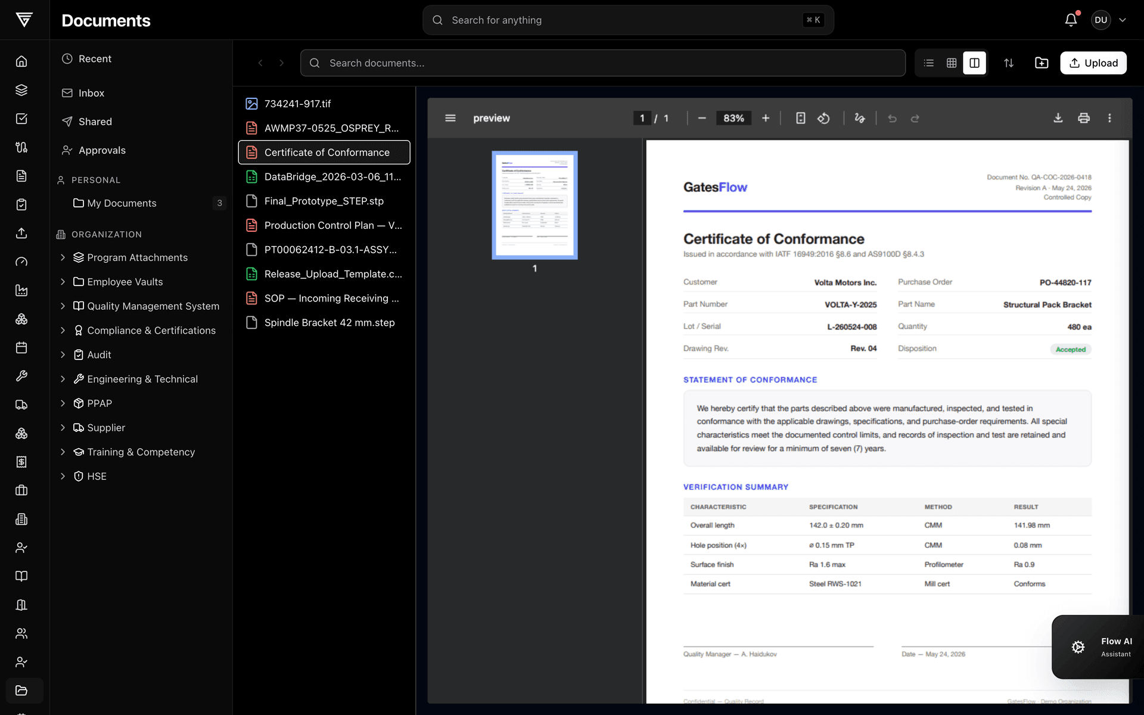1144x715 pixels.
Task: Print the previewed certificate
Action: [1084, 118]
